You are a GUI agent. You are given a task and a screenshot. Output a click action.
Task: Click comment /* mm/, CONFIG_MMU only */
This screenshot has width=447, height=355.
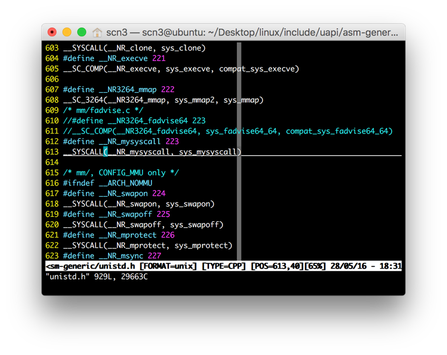pyautogui.click(x=121, y=173)
